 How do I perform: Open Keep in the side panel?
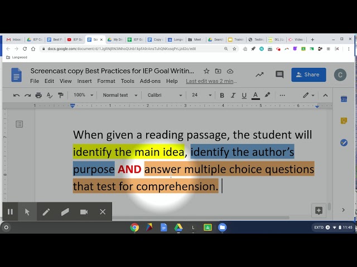344,121
